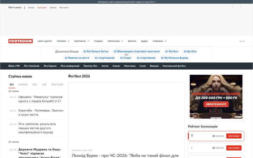Open capitalized Футбол suggestion chip
253x158 pixels.
[172, 51]
